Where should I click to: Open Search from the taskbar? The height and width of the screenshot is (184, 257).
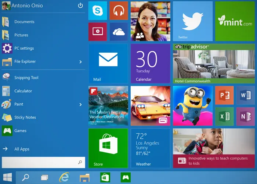pos(25,177)
